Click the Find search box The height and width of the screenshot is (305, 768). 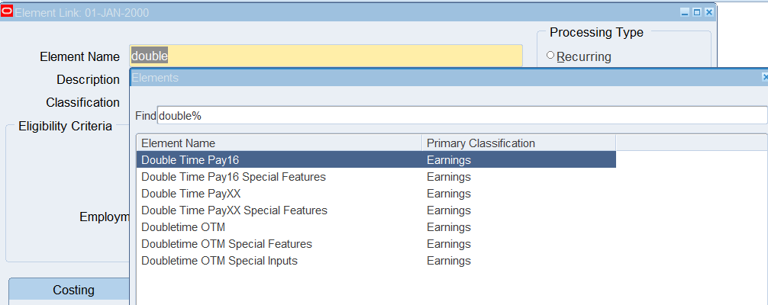tap(461, 115)
